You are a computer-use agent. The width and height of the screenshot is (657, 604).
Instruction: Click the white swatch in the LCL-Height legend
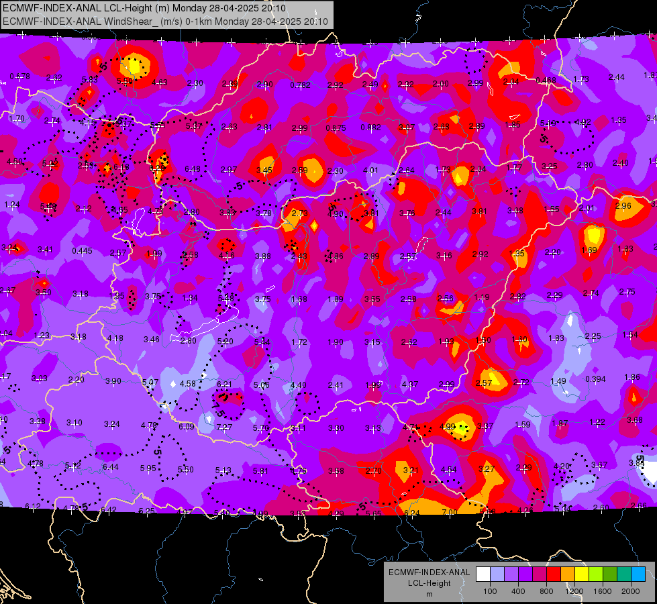pyautogui.click(x=483, y=574)
